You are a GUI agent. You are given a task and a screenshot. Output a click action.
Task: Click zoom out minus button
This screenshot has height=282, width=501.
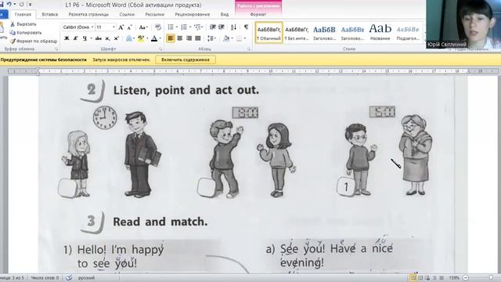(x=466, y=278)
